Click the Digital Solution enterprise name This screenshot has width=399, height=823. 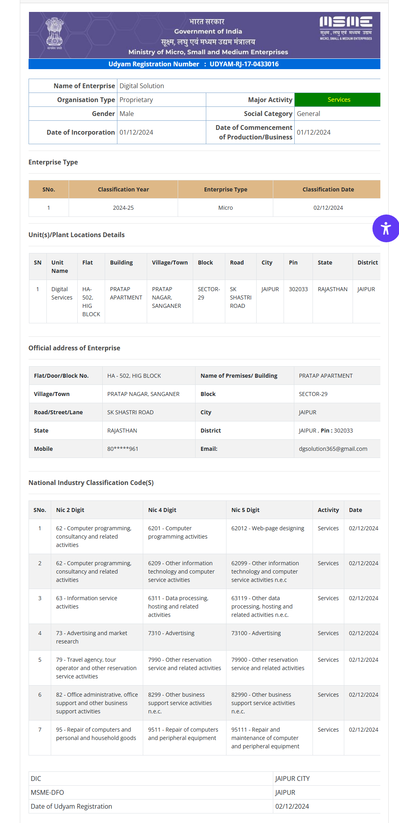click(142, 86)
